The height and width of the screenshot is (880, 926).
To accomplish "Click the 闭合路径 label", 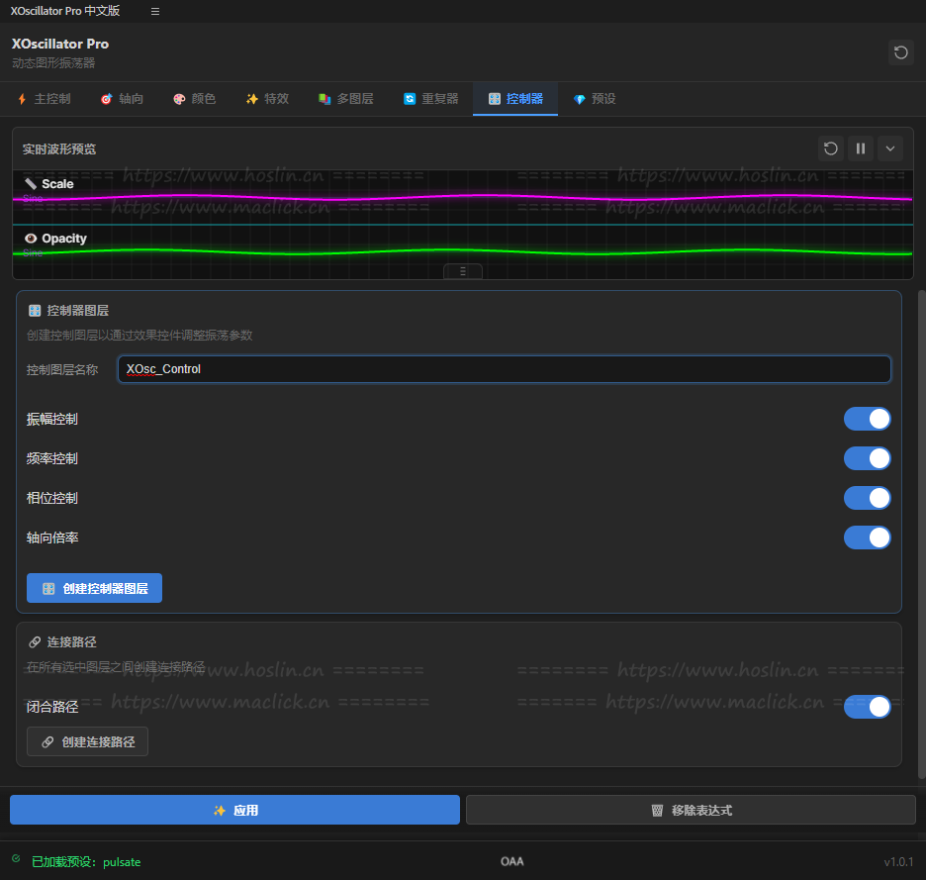I will [52, 707].
